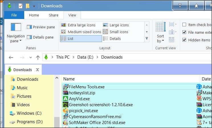Click the Properties checkmark quick access icon
Image resolution: width=212 pixels, height=128 pixels.
21,6
